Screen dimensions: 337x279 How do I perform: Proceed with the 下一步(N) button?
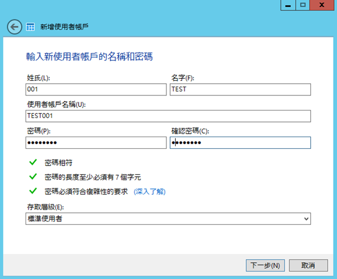tap(265, 266)
